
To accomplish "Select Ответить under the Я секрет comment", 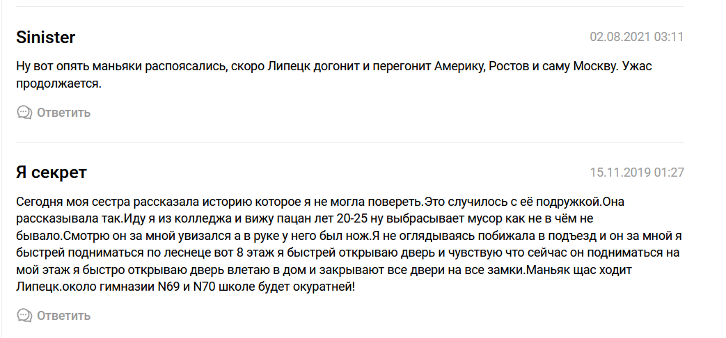I will pyautogui.click(x=64, y=316).
